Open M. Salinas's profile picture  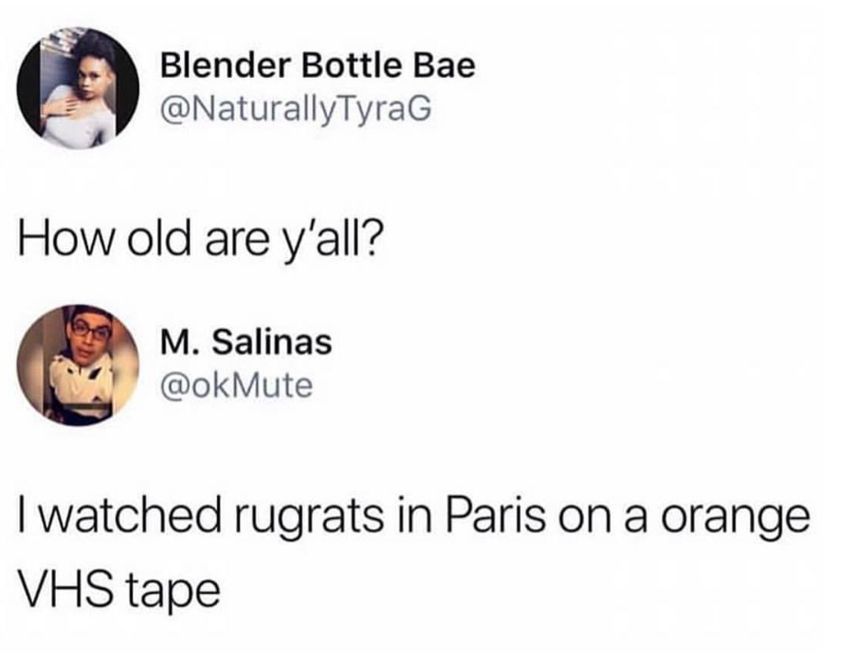tap(77, 366)
